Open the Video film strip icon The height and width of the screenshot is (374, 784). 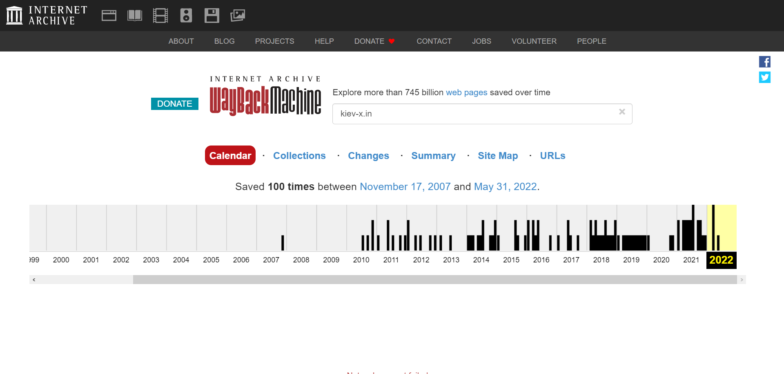click(x=160, y=16)
